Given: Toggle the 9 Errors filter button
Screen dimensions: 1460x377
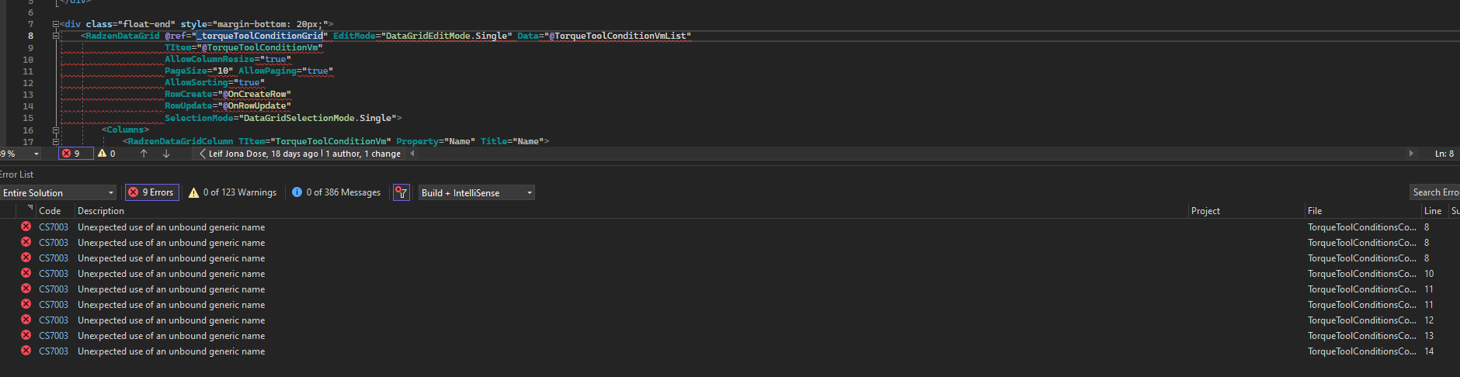Looking at the screenshot, I should [152, 192].
